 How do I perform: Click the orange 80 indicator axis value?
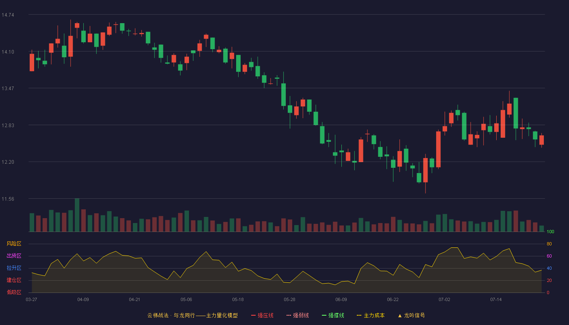click(549, 244)
